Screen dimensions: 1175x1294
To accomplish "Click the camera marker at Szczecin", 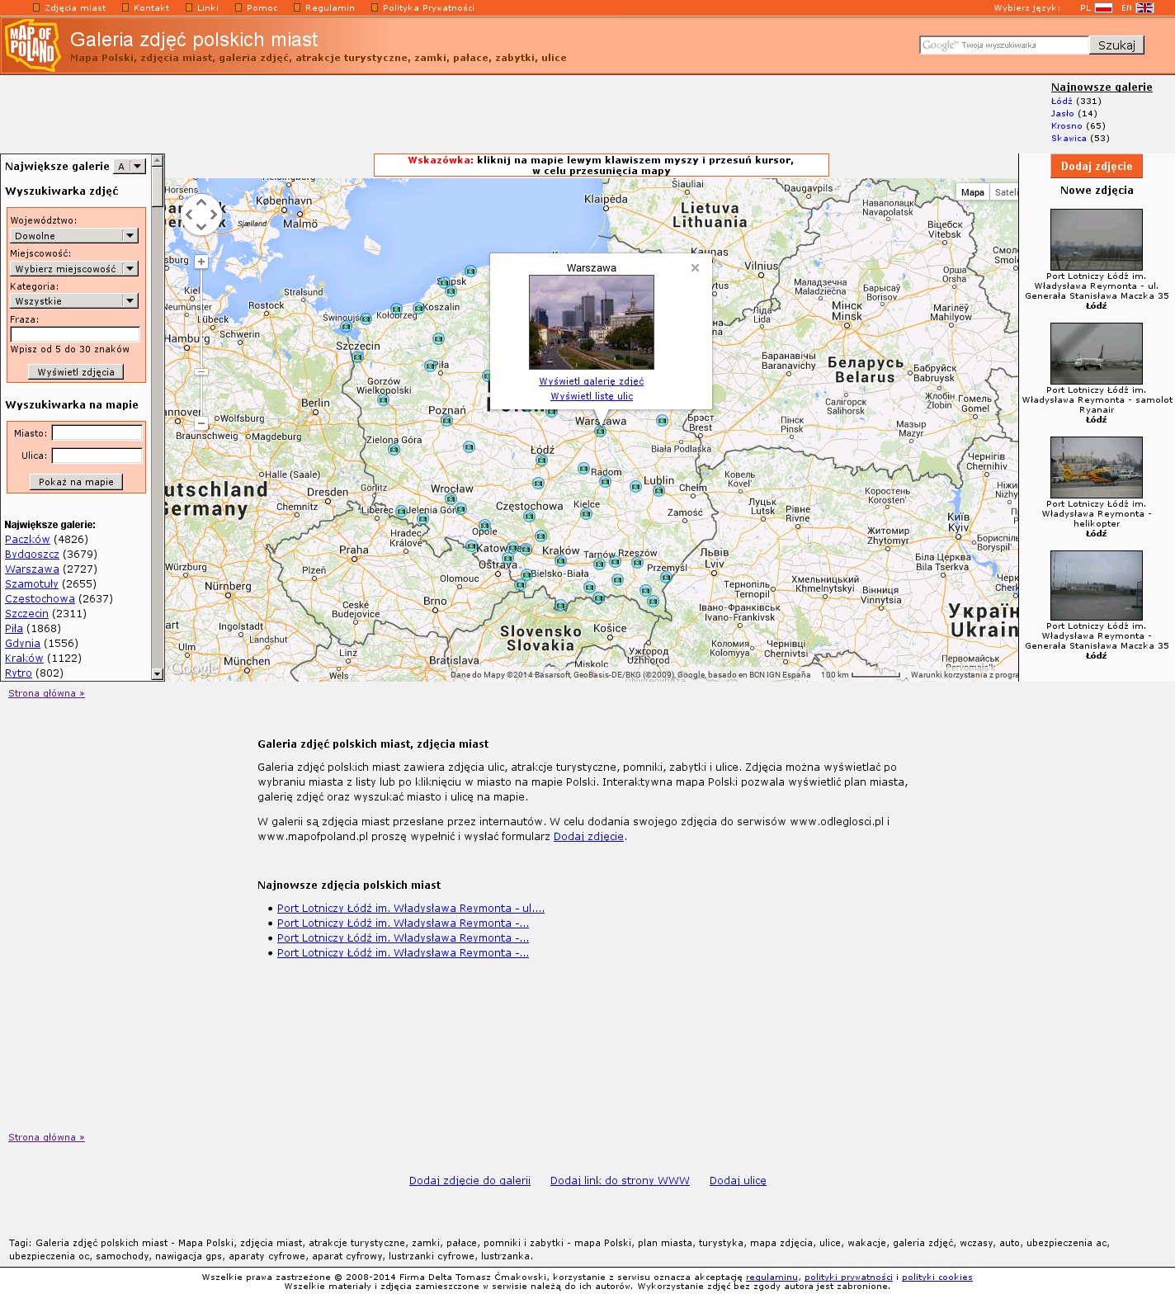I will pos(357,357).
